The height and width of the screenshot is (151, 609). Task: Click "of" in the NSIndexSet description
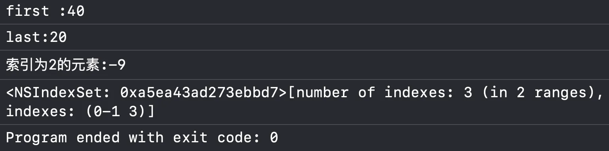(x=366, y=93)
